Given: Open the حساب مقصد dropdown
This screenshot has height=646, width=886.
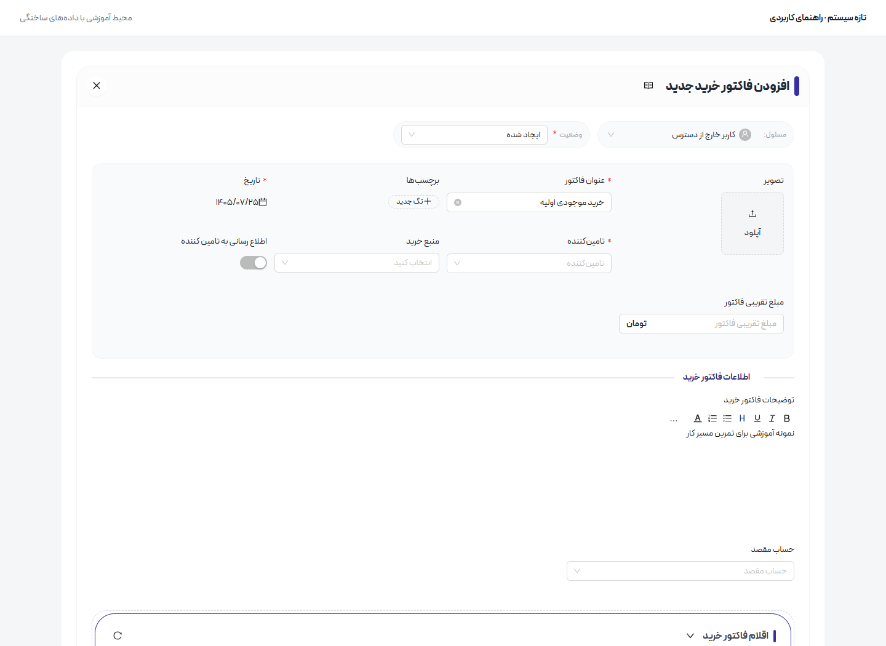Looking at the screenshot, I should click(x=680, y=571).
